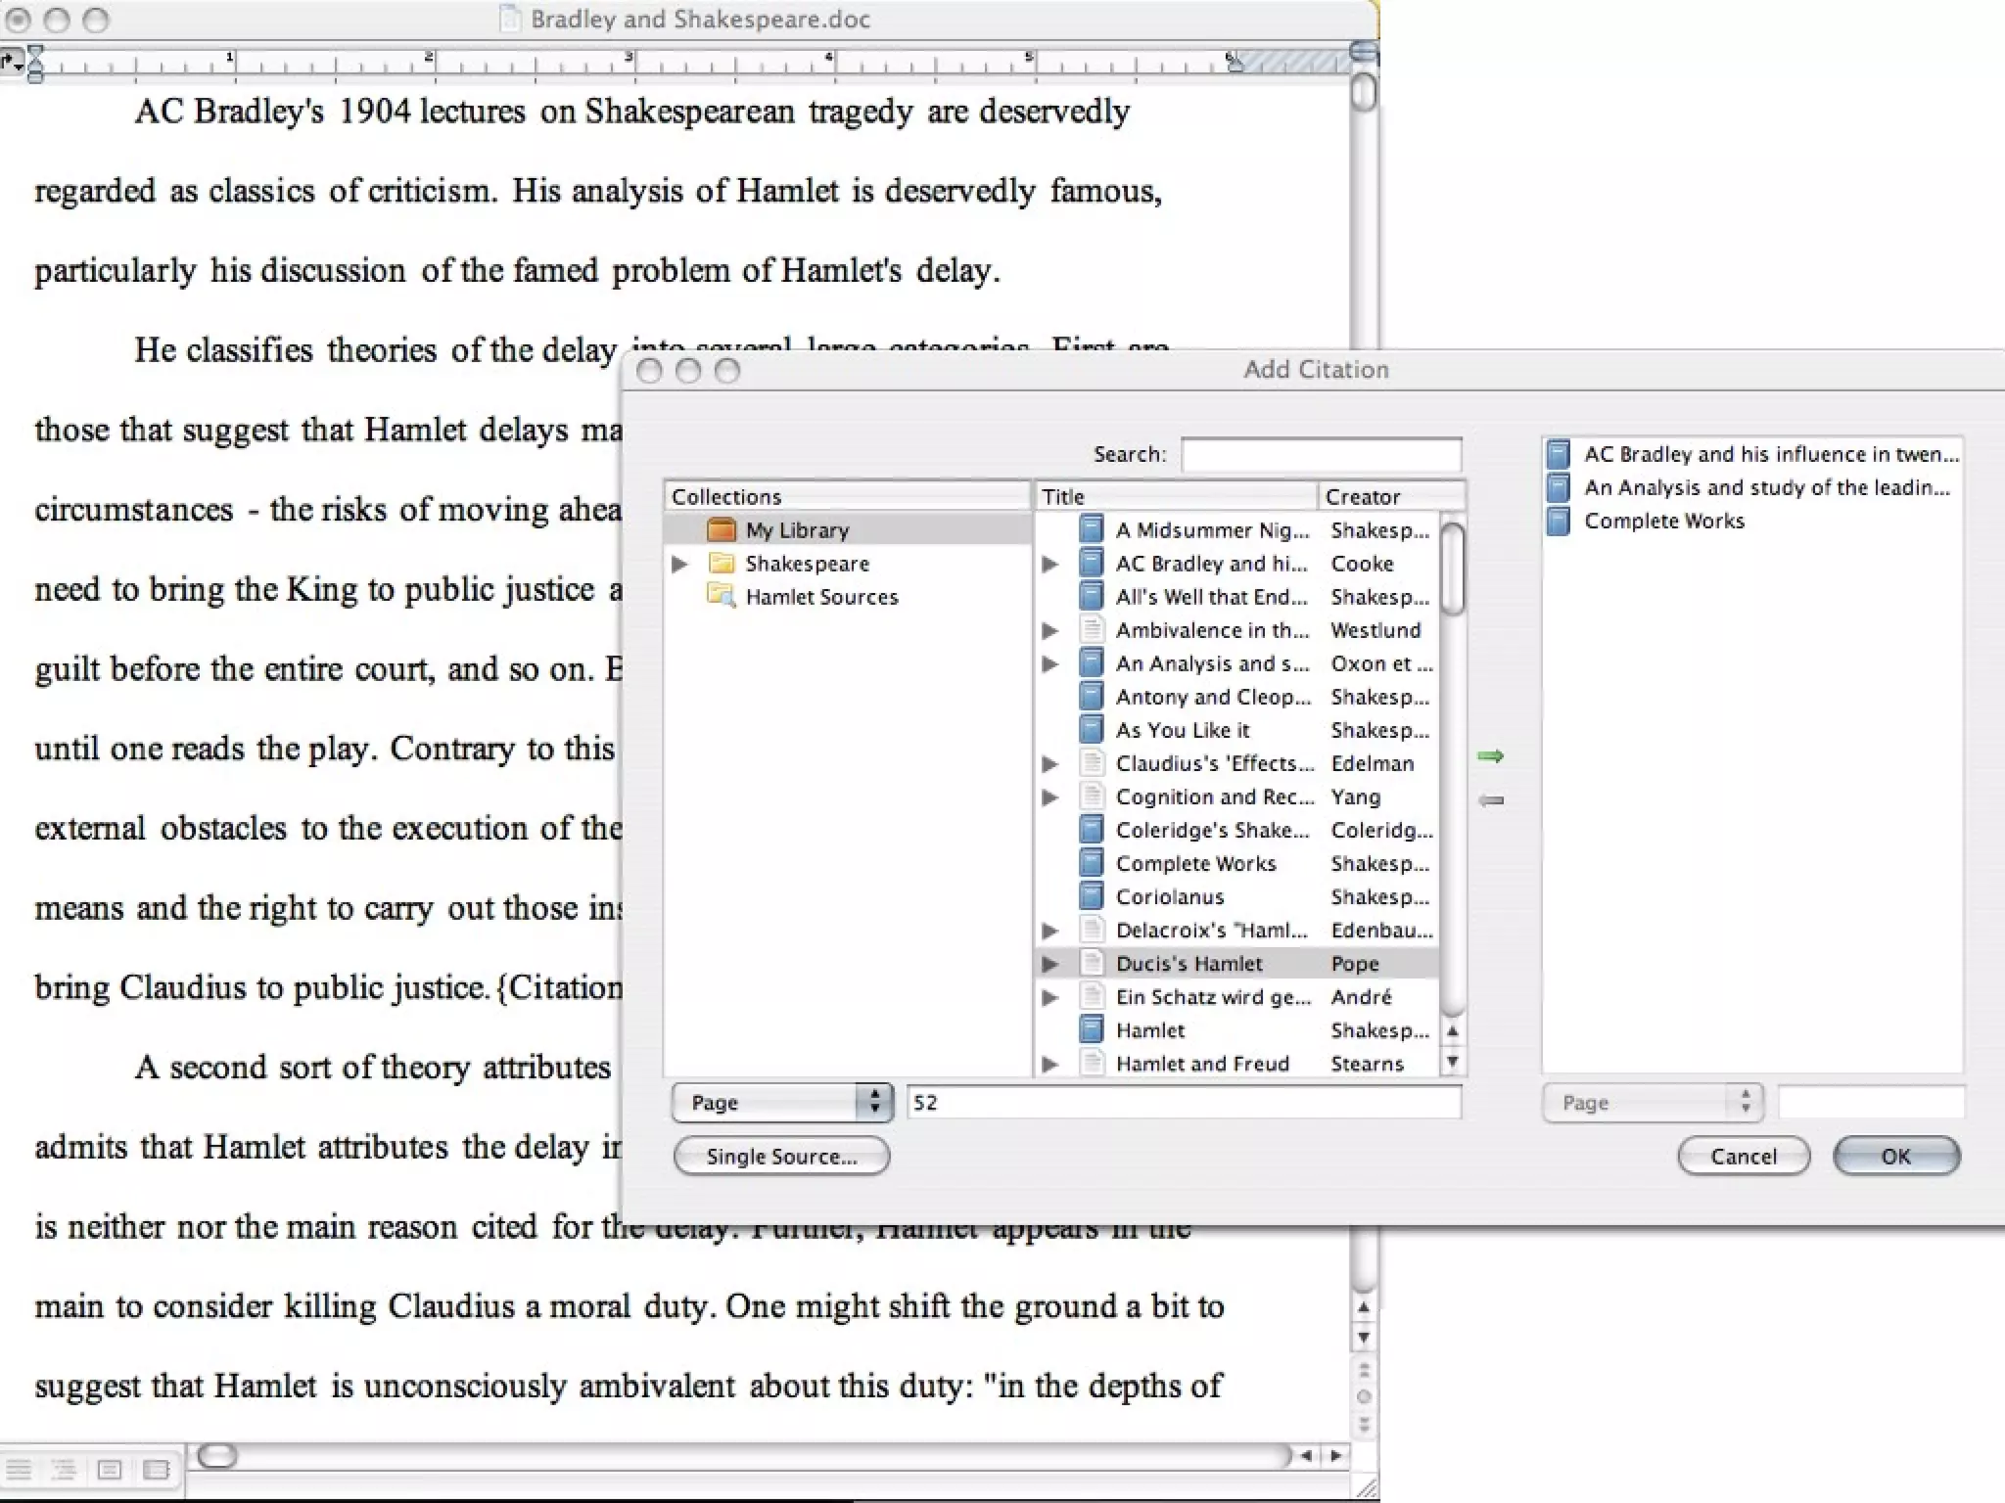Expand the Shakespeare collection folder
2005x1503 pixels.
click(x=679, y=564)
